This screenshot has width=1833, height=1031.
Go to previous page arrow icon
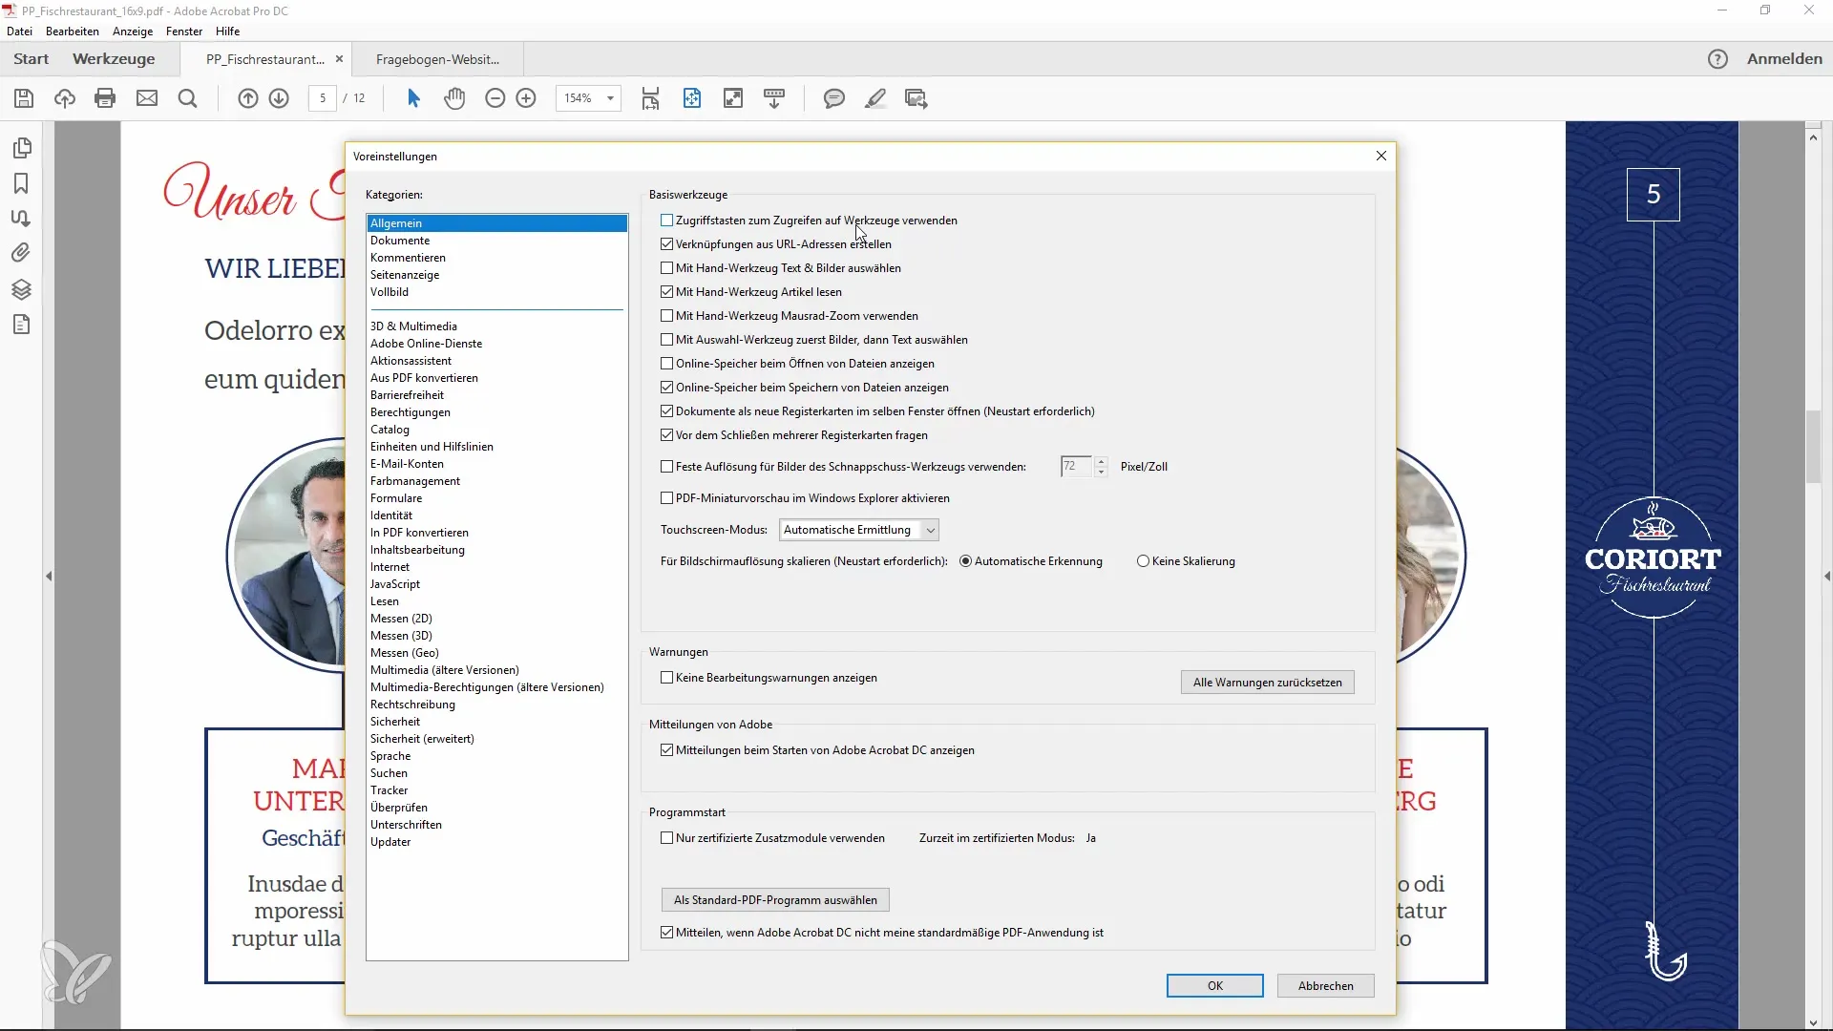(248, 98)
